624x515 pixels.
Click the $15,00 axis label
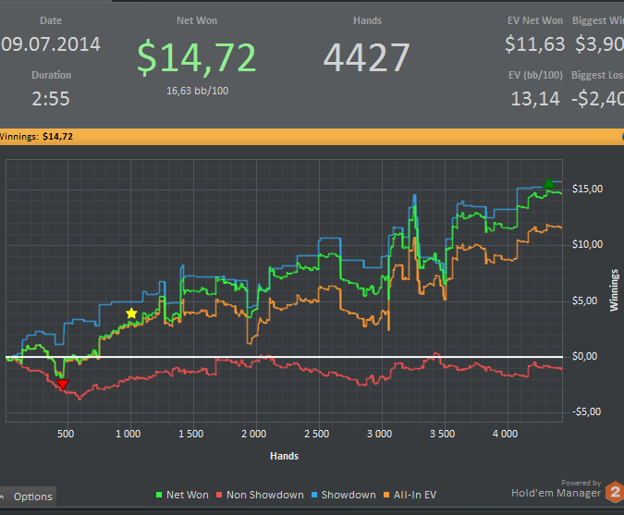point(587,189)
